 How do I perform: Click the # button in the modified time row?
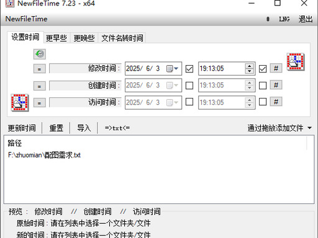click(x=276, y=68)
